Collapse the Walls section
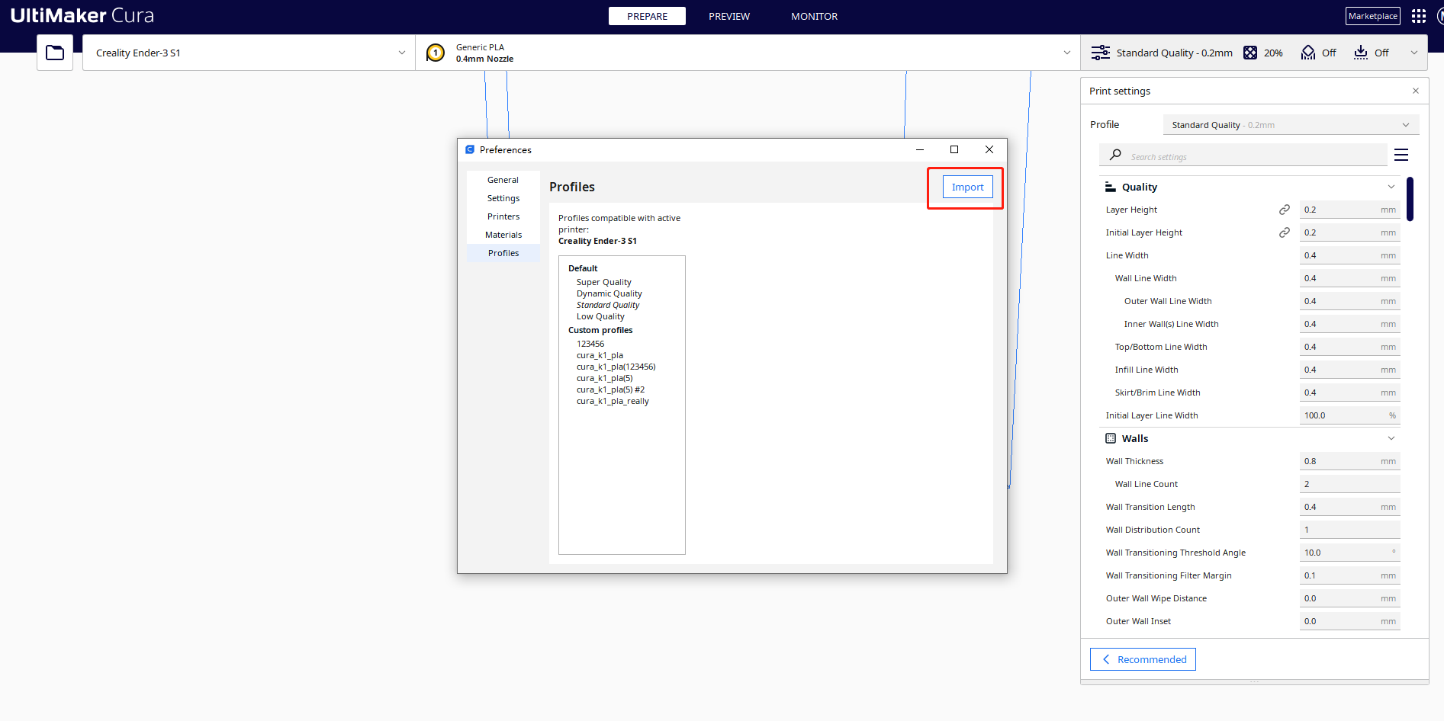This screenshot has height=721, width=1444. (1391, 438)
